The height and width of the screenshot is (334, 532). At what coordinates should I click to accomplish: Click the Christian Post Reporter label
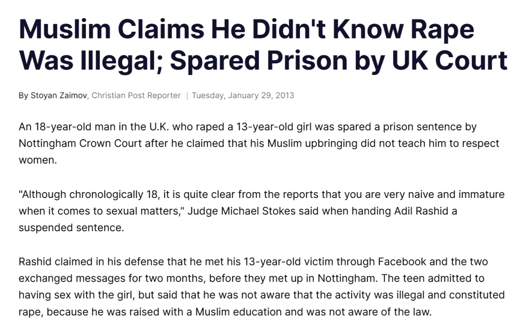(136, 96)
